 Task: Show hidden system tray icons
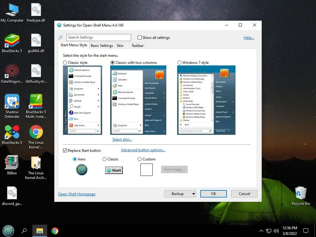click(x=261, y=231)
